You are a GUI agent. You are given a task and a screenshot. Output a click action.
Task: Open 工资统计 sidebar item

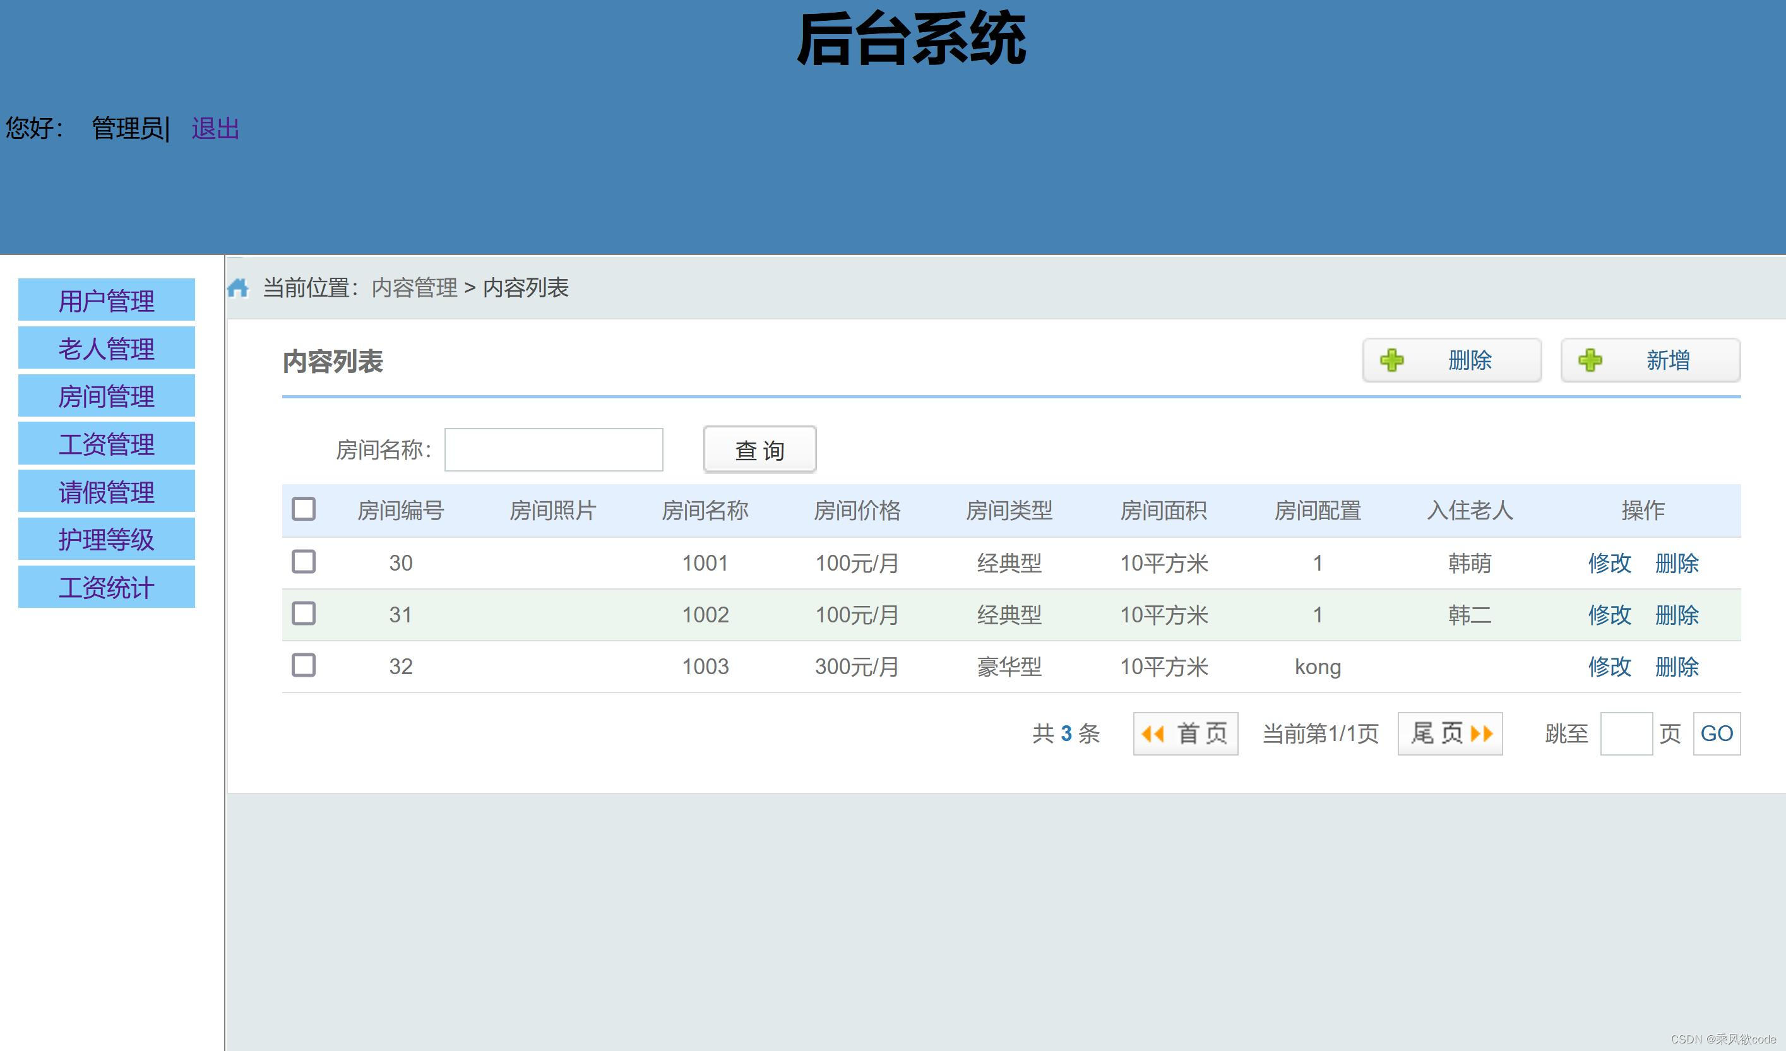106,587
